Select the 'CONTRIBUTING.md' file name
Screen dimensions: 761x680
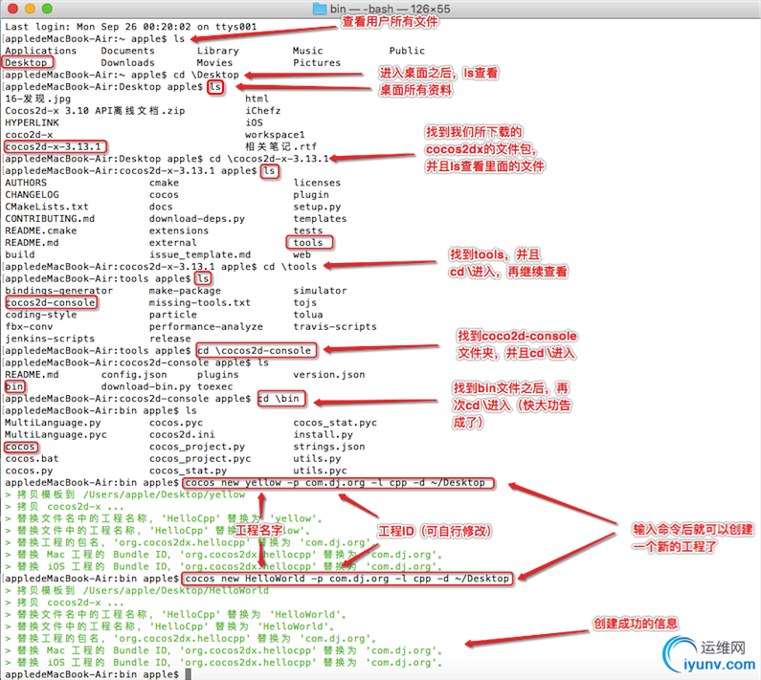pyautogui.click(x=50, y=219)
